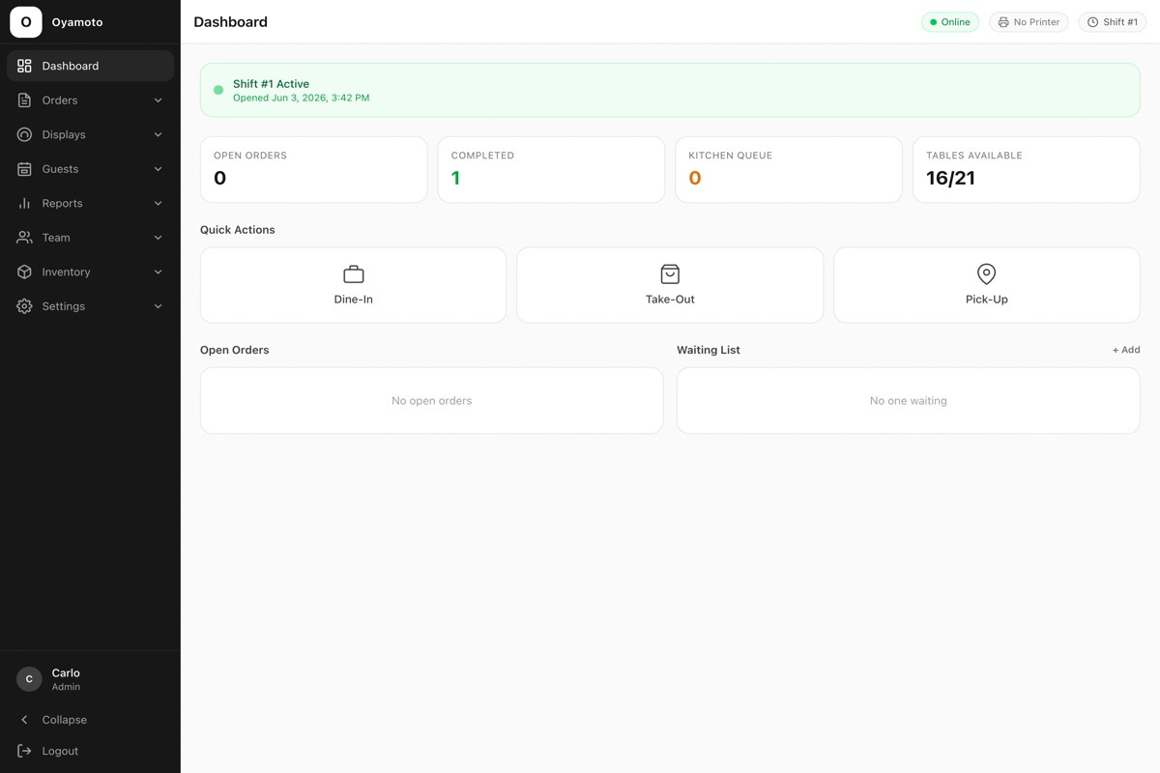The width and height of the screenshot is (1160, 773).
Task: Click the Reports bar chart icon
Action: pos(24,203)
